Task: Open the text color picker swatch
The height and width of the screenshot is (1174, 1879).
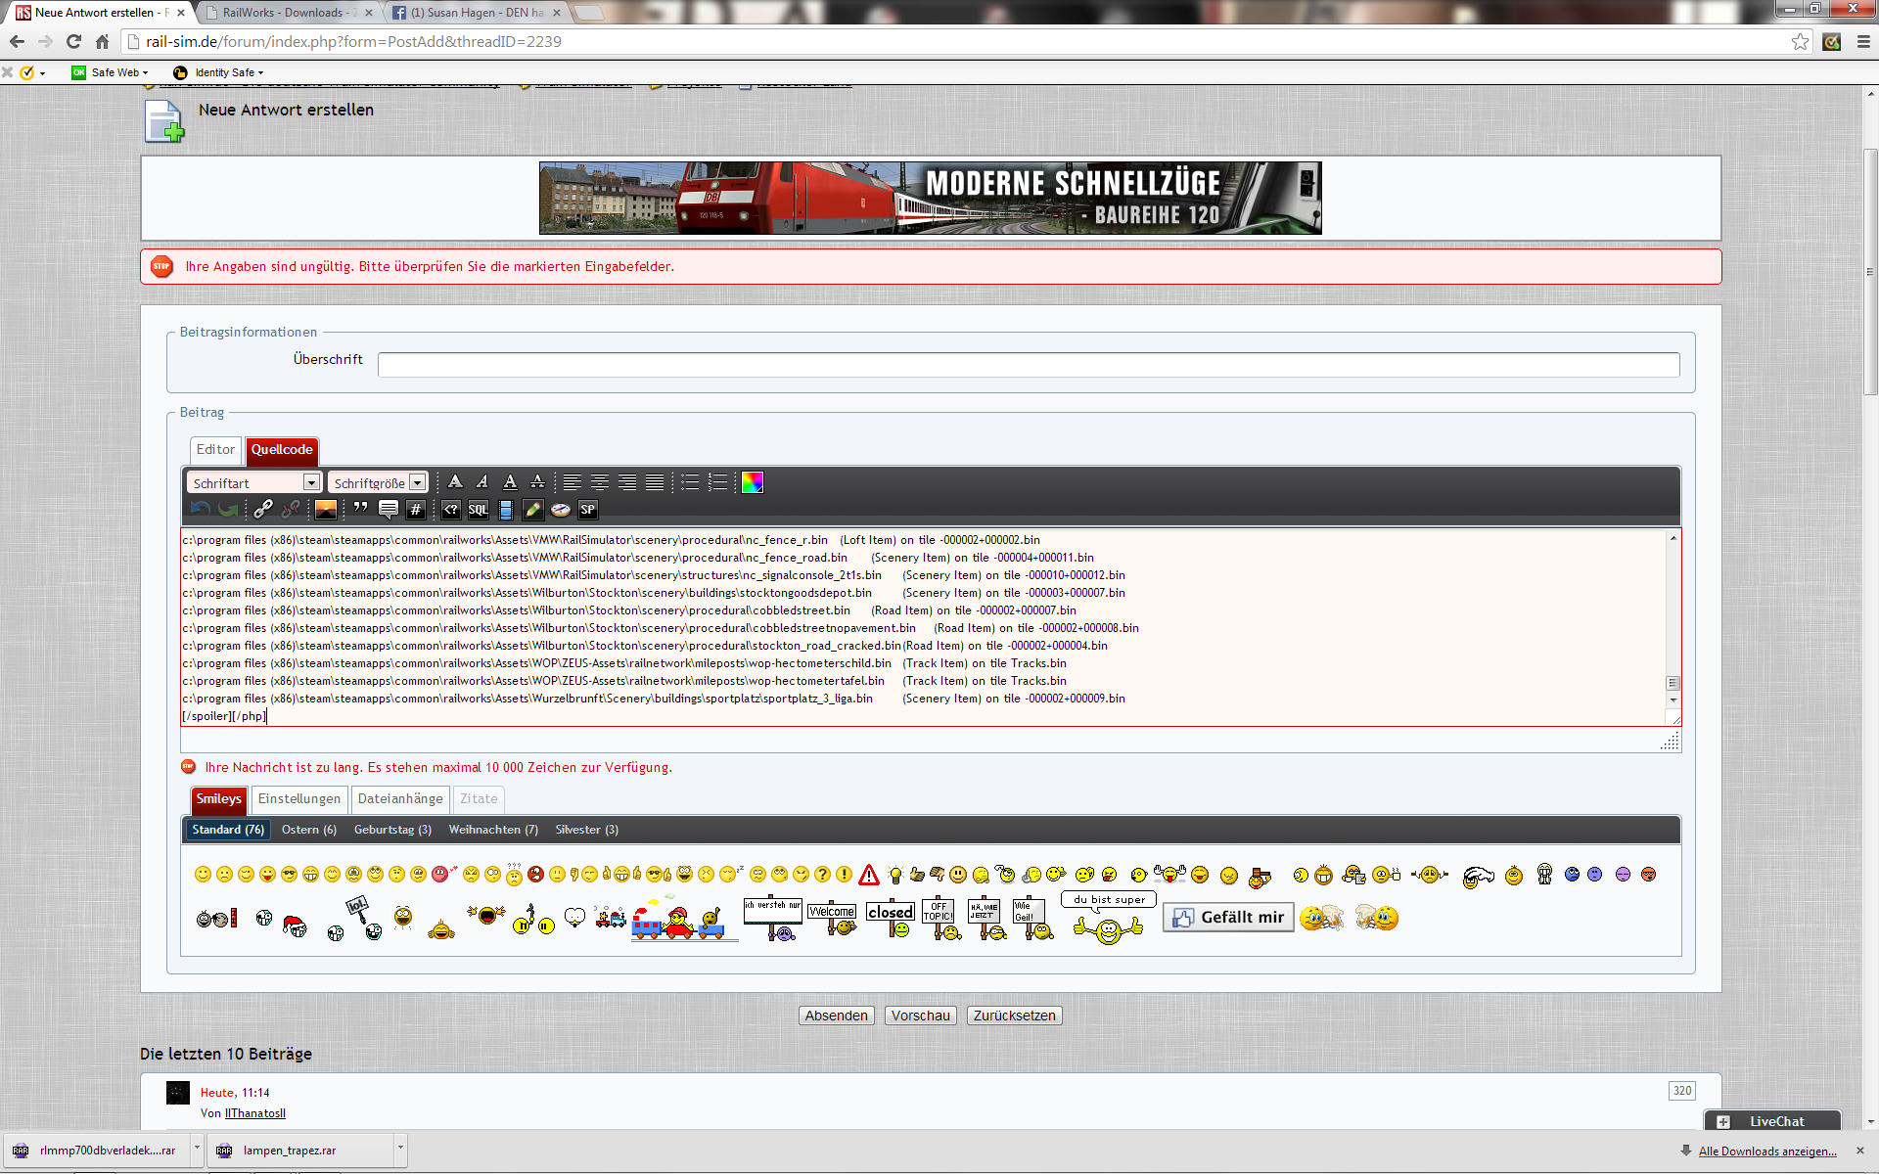Action: point(752,482)
